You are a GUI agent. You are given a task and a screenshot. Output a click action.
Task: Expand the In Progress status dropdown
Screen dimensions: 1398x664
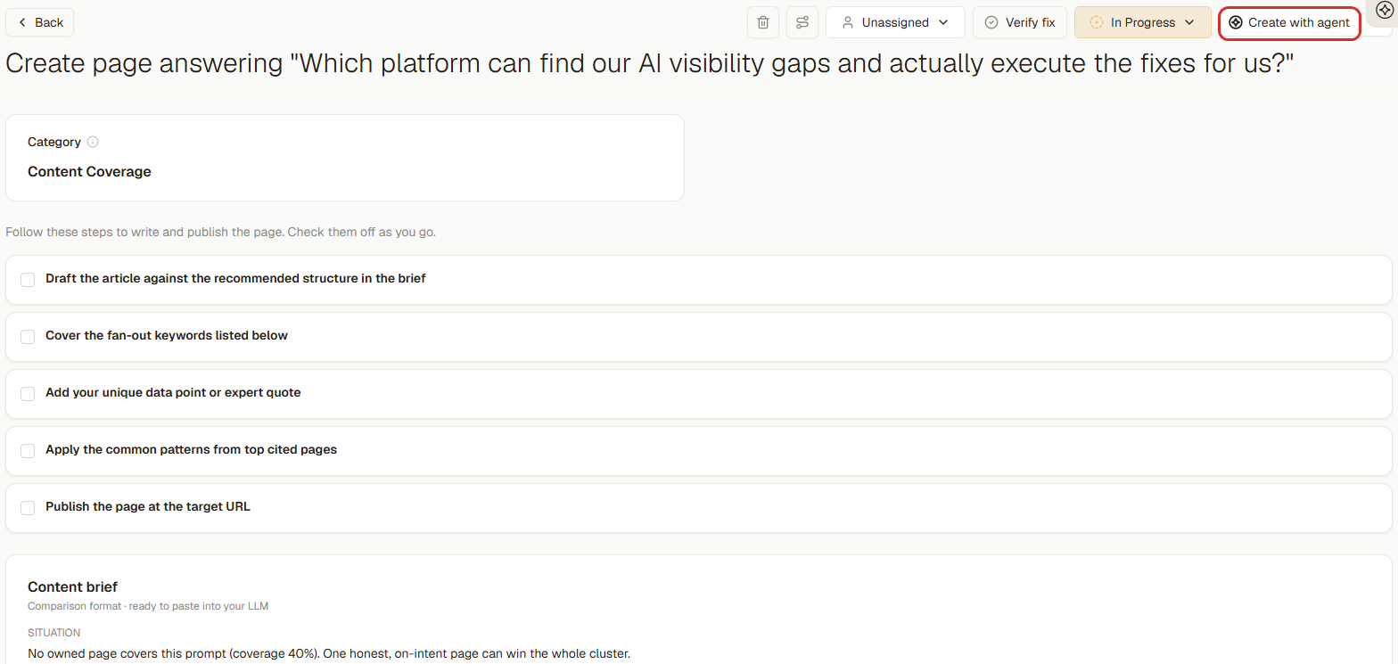coord(1142,22)
